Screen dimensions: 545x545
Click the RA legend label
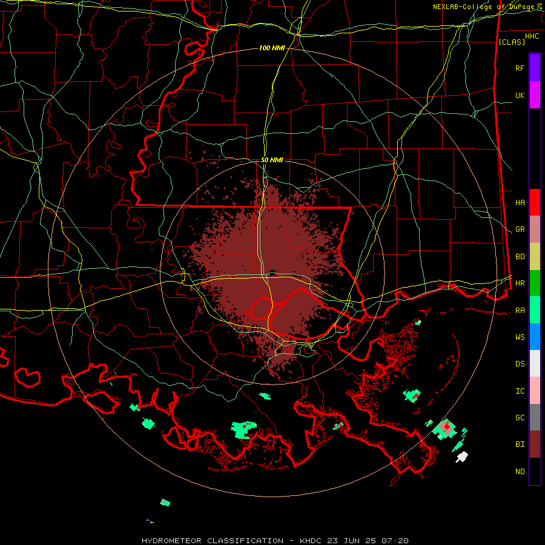click(x=520, y=311)
